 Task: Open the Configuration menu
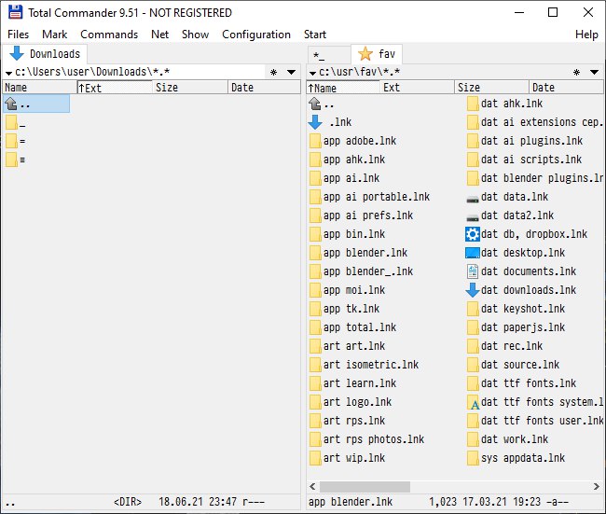click(256, 35)
